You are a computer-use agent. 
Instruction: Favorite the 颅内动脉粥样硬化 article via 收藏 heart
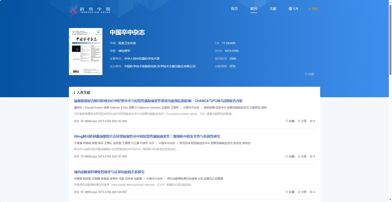click(290, 192)
